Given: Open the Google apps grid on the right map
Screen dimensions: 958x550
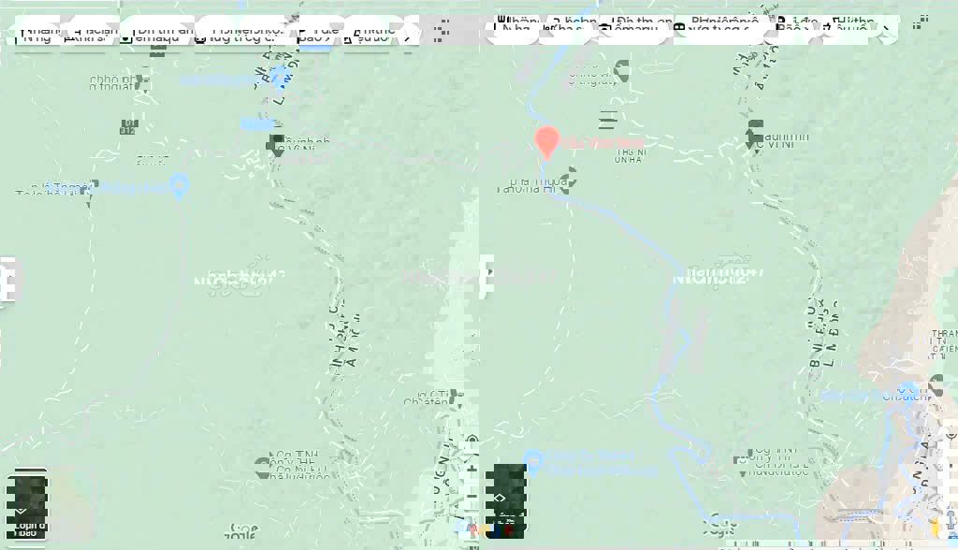Looking at the screenshot, I should [922, 22].
